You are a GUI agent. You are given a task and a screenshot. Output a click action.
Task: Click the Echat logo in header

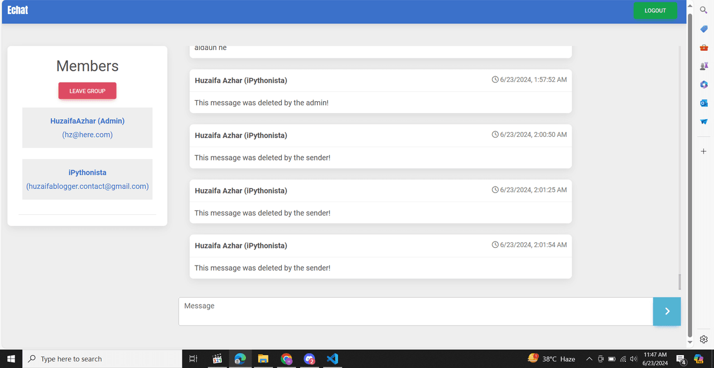coord(18,11)
